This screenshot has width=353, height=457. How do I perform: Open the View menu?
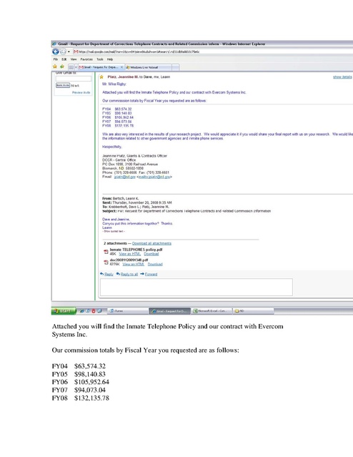click(x=74, y=59)
